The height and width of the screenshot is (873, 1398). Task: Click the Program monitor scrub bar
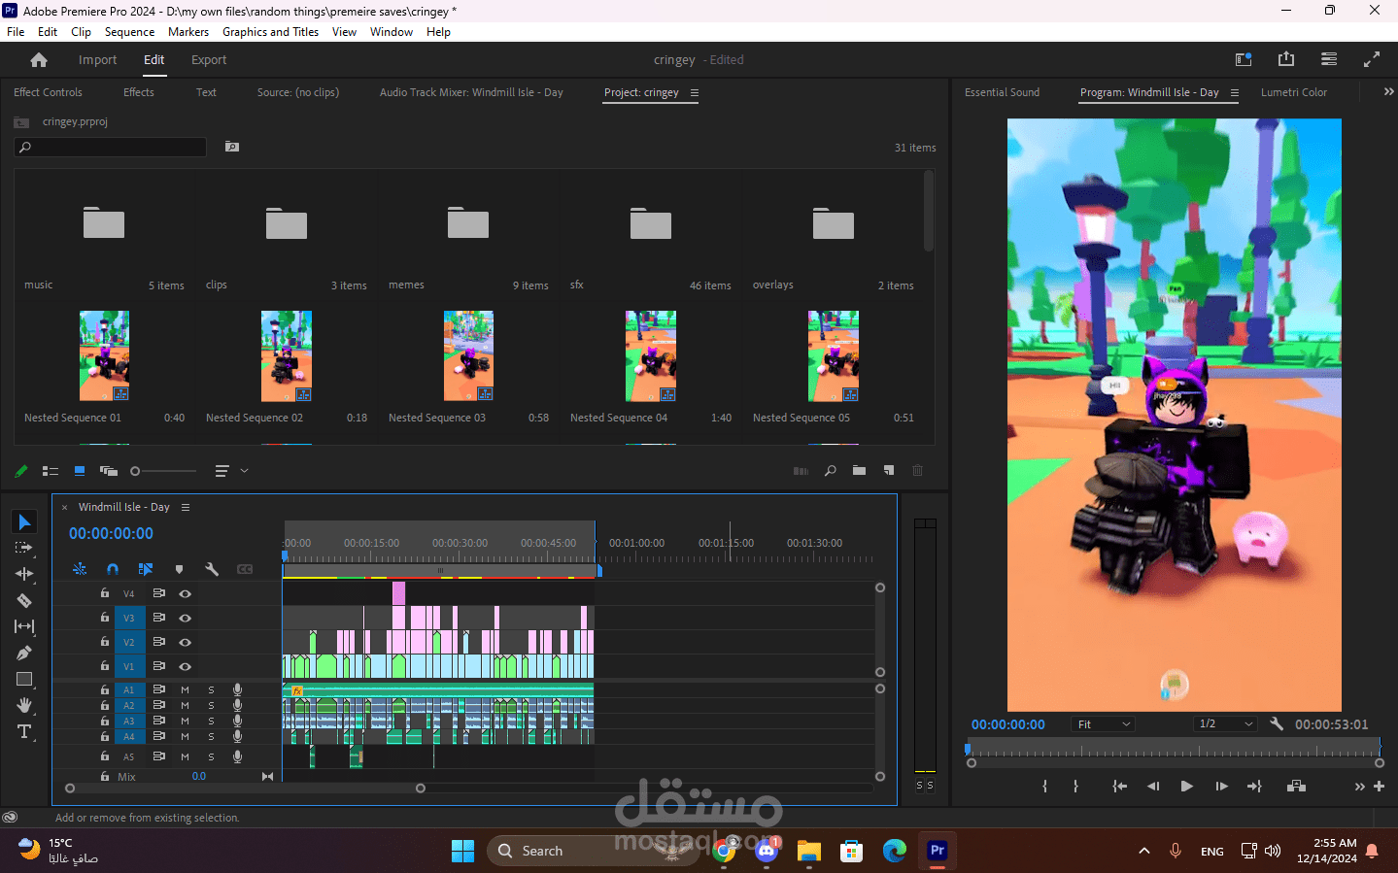click(1173, 750)
